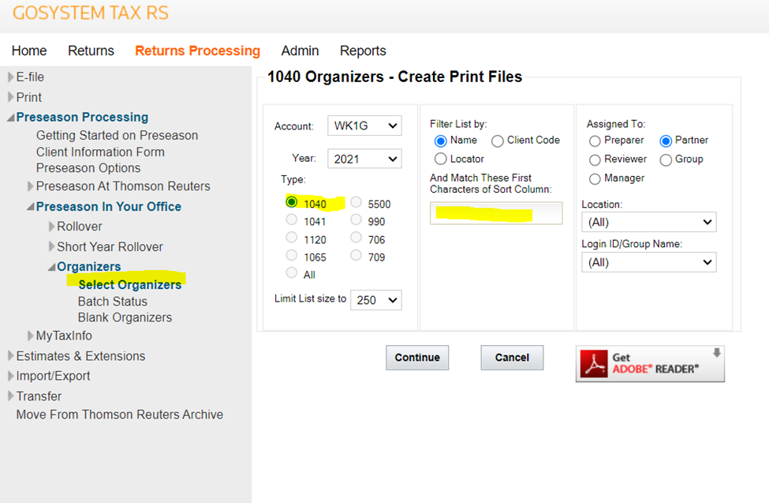The height and width of the screenshot is (503, 769).
Task: Collapse Preseason In Your Office
Action: click(x=31, y=207)
